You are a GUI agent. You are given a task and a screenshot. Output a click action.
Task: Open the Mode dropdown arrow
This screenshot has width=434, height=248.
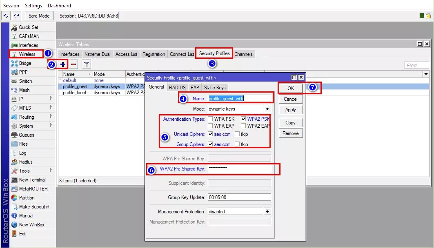click(267, 108)
